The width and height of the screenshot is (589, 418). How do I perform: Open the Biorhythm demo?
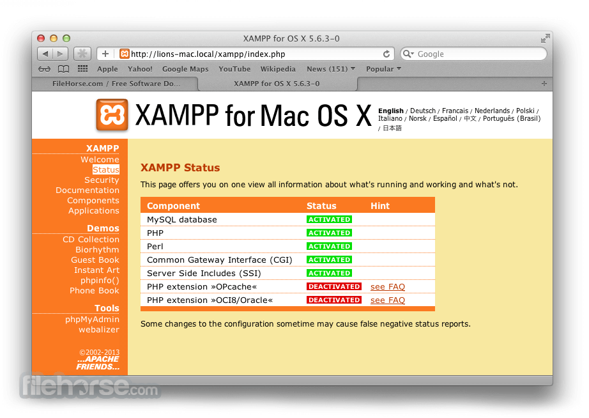point(97,250)
